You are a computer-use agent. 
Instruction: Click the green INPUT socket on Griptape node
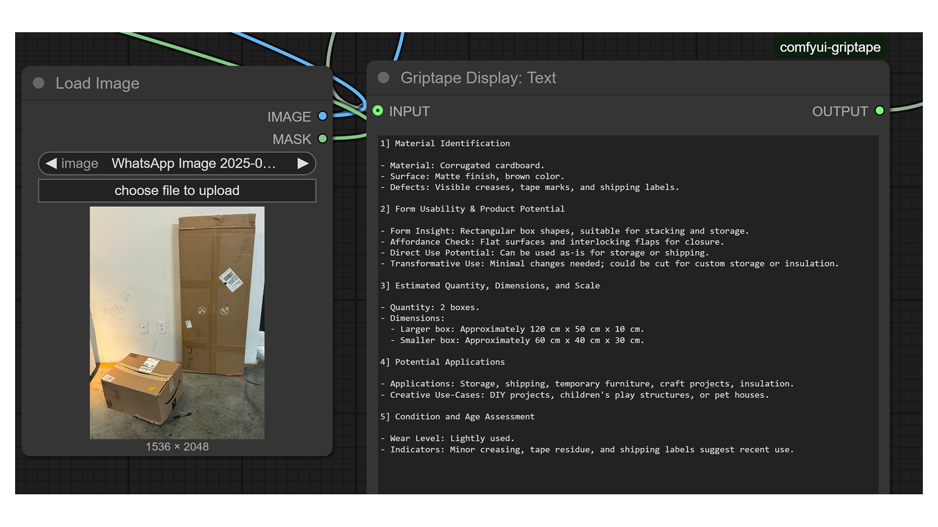click(x=378, y=111)
